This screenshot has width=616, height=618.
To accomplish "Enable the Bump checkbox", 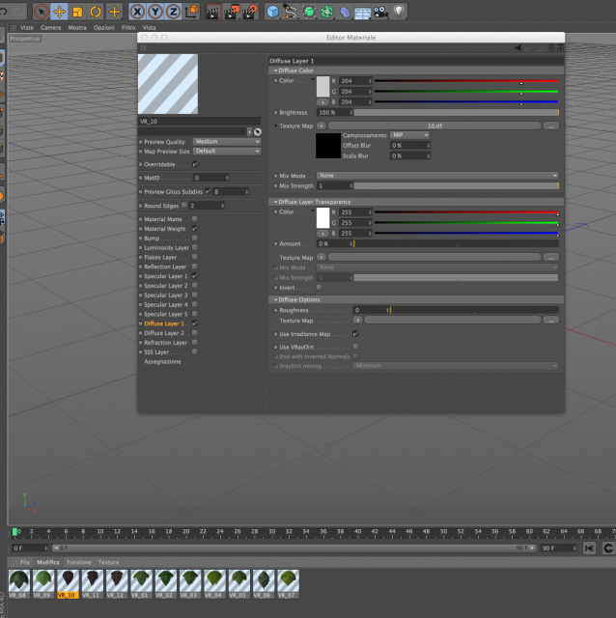I will tap(195, 239).
